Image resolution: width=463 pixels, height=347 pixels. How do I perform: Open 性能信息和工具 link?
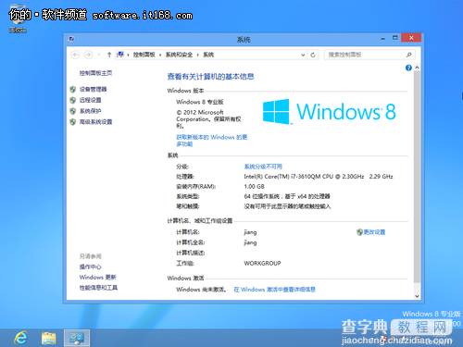coord(98,288)
